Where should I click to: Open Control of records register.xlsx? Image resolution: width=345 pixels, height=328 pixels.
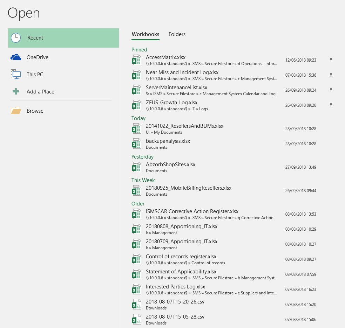click(x=181, y=257)
